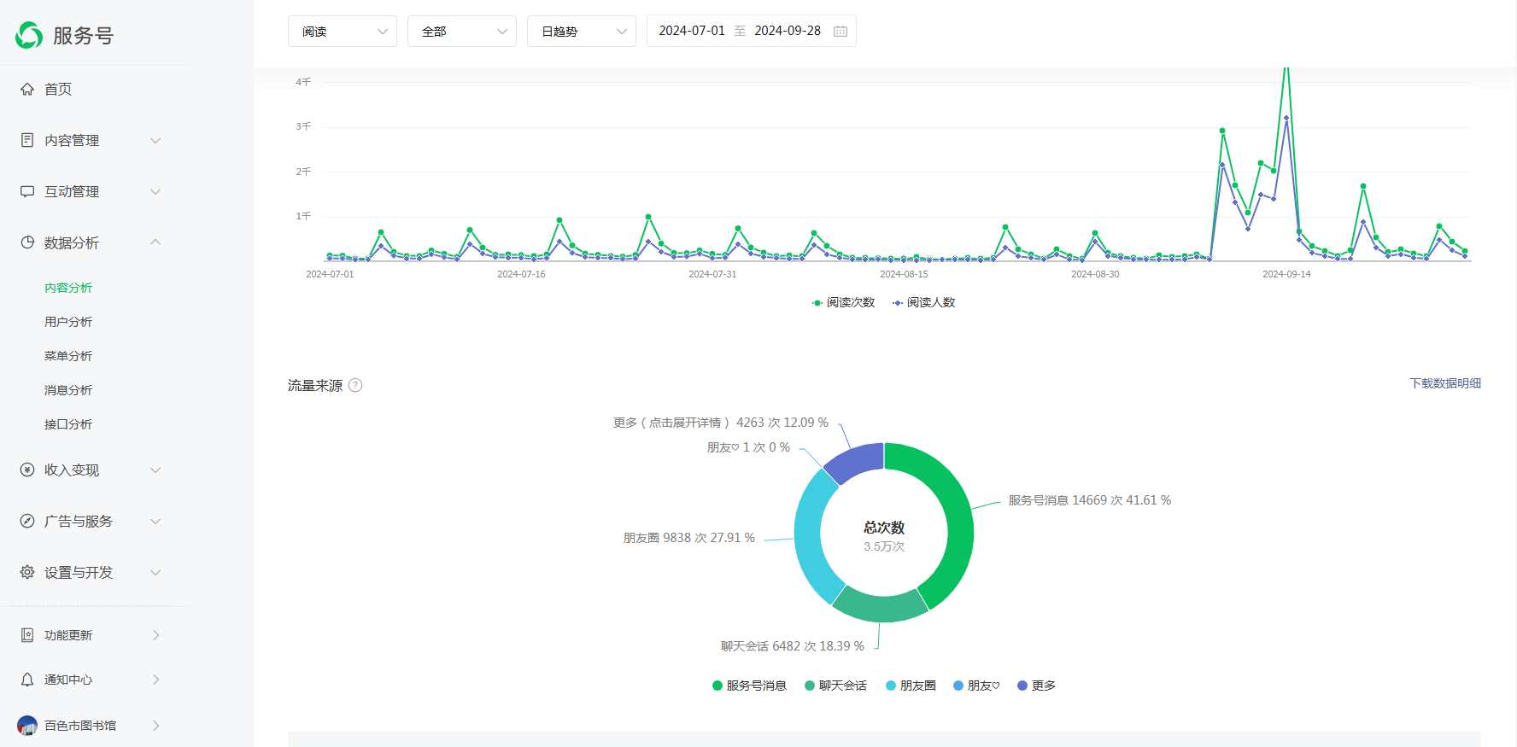Toggle 阅读次数 series in chart legend

[x=843, y=302]
